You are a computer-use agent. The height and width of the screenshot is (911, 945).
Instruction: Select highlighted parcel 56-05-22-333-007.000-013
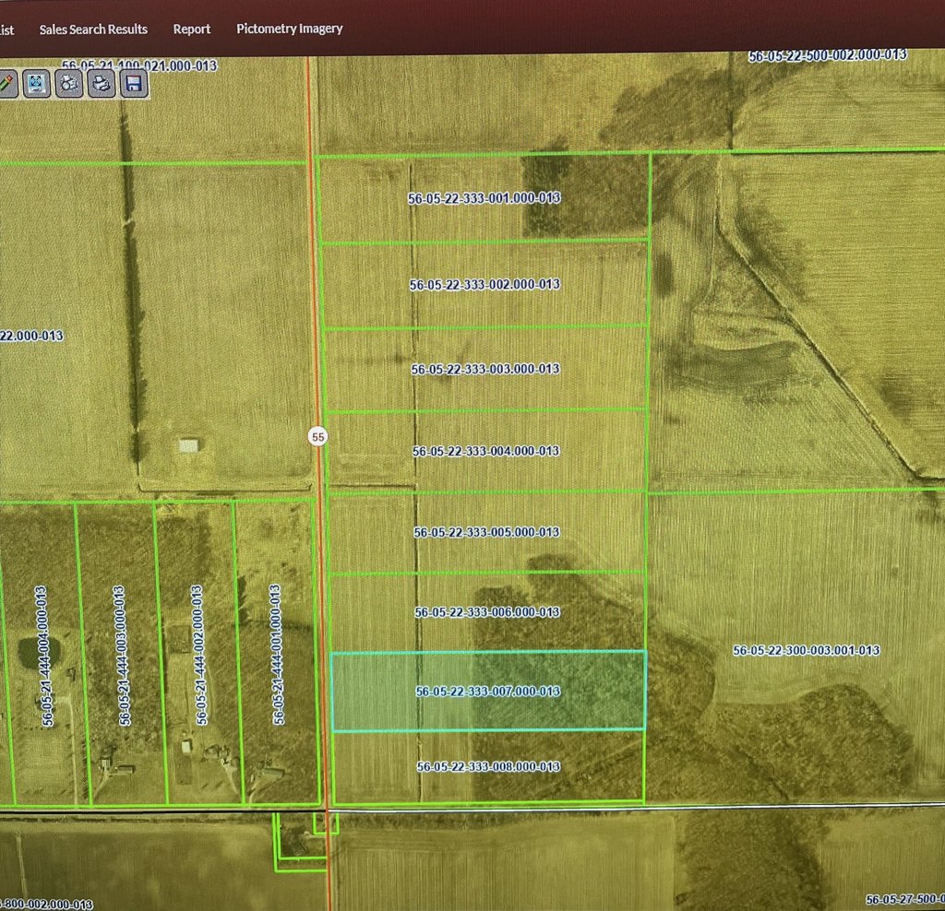click(487, 691)
